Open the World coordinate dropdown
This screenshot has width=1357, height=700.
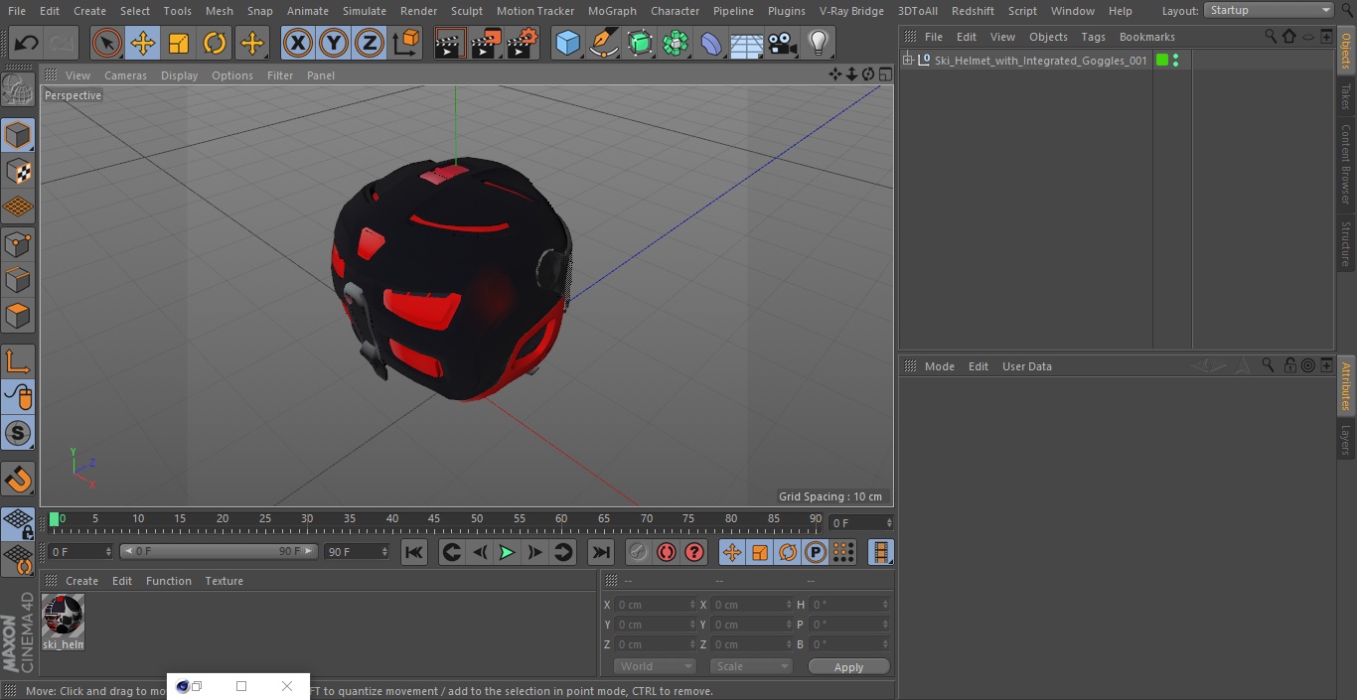(655, 667)
